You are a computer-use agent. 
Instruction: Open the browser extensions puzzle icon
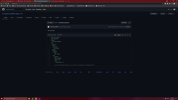coord(170,4)
